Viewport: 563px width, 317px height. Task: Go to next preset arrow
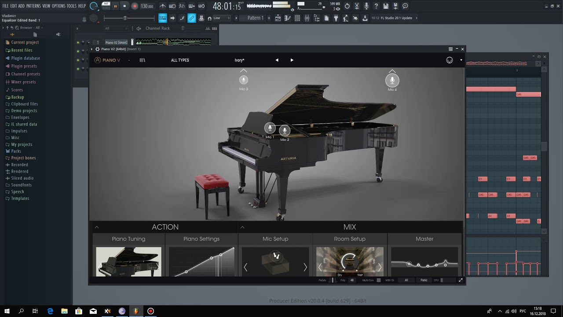coord(292,60)
